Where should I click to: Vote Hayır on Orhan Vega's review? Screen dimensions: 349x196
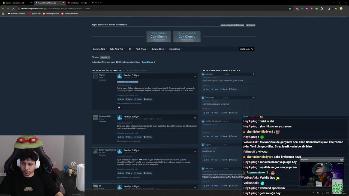pyautogui.click(x=129, y=173)
